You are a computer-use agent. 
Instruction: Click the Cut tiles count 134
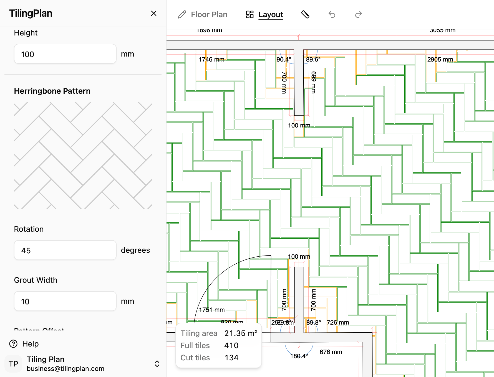[x=231, y=358]
